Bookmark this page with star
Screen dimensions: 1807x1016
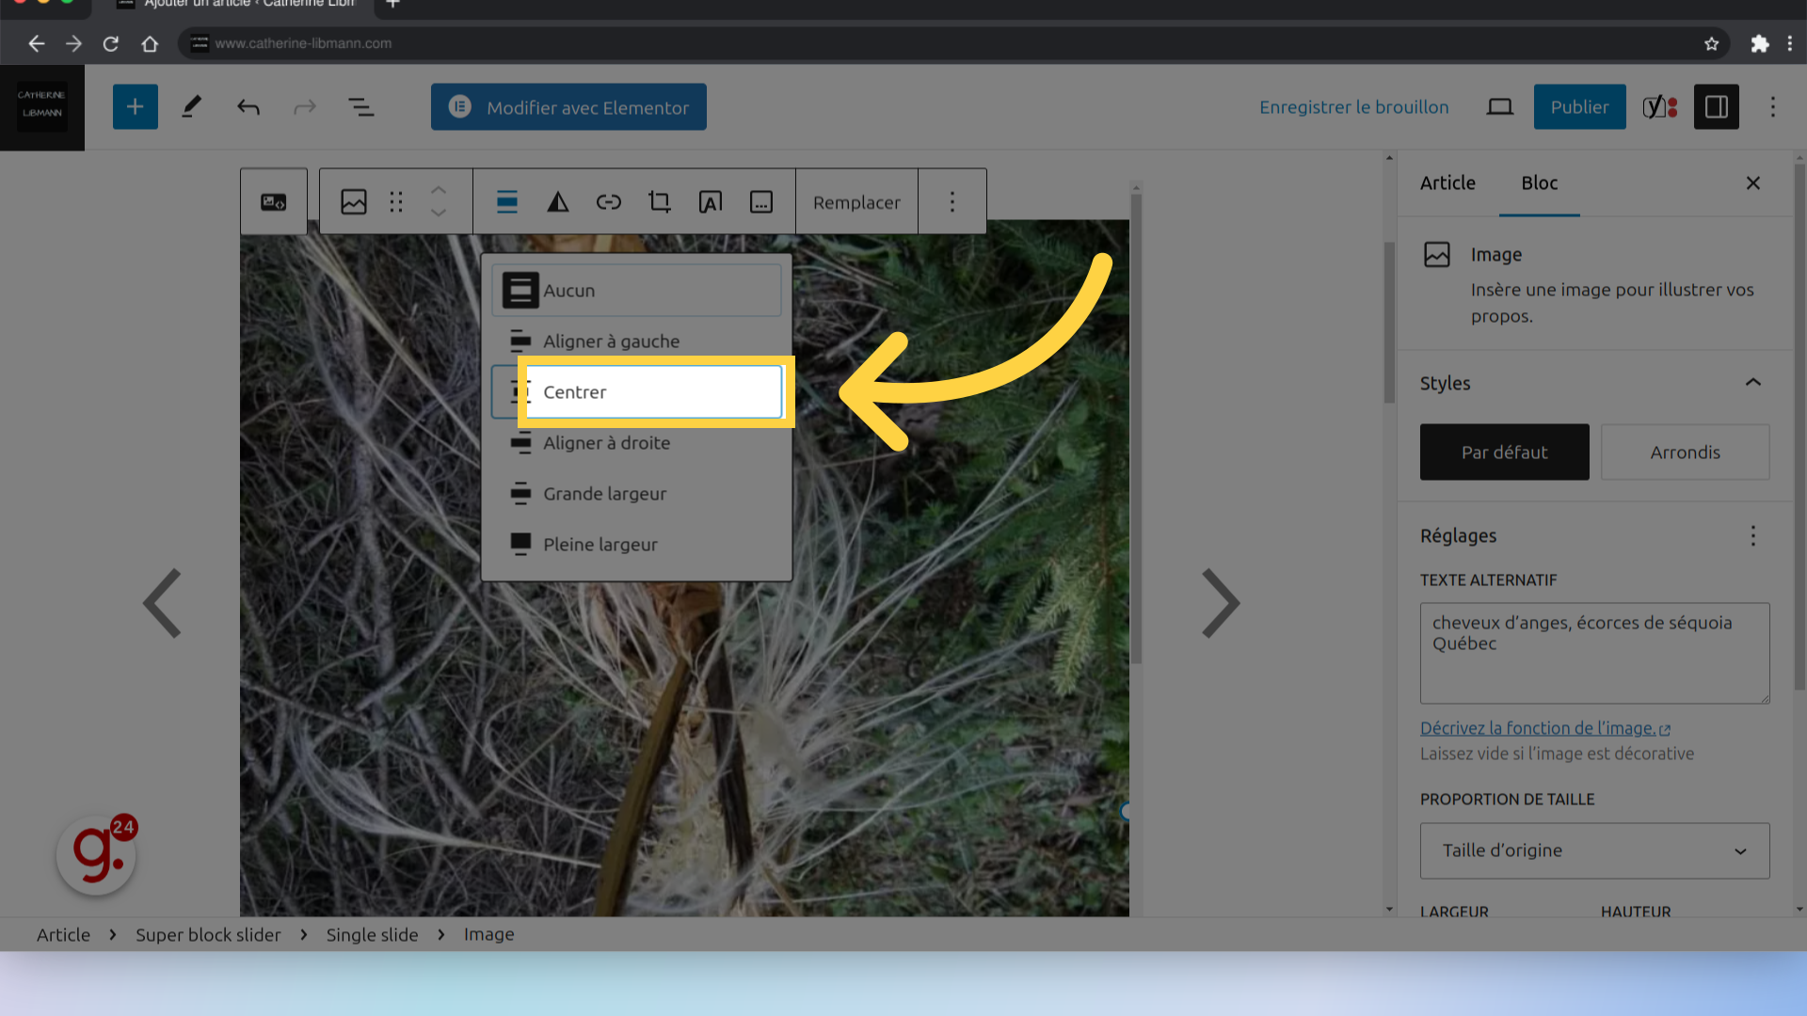point(1711,43)
